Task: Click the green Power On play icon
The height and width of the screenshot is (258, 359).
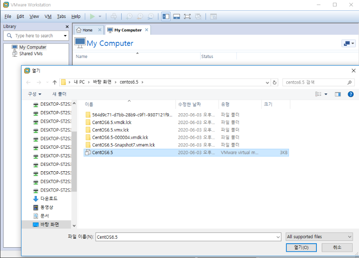Action: (x=92, y=17)
